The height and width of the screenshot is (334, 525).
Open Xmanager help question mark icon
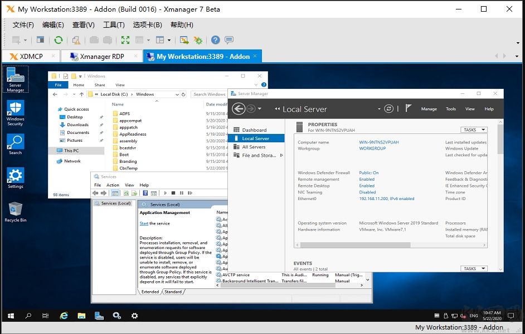click(215, 40)
